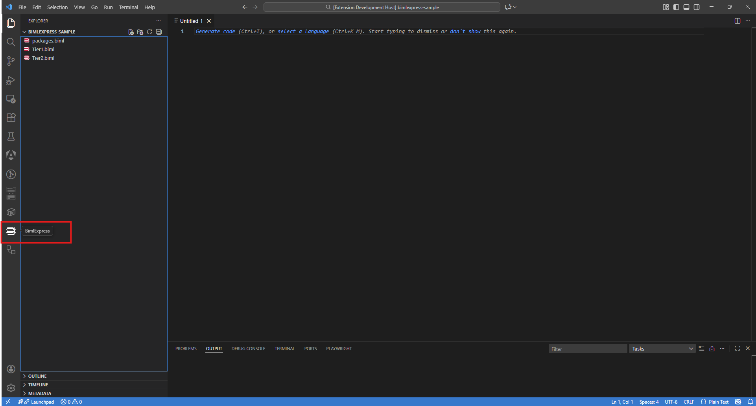Toggle output auto-scroll lock icon

tap(712, 349)
